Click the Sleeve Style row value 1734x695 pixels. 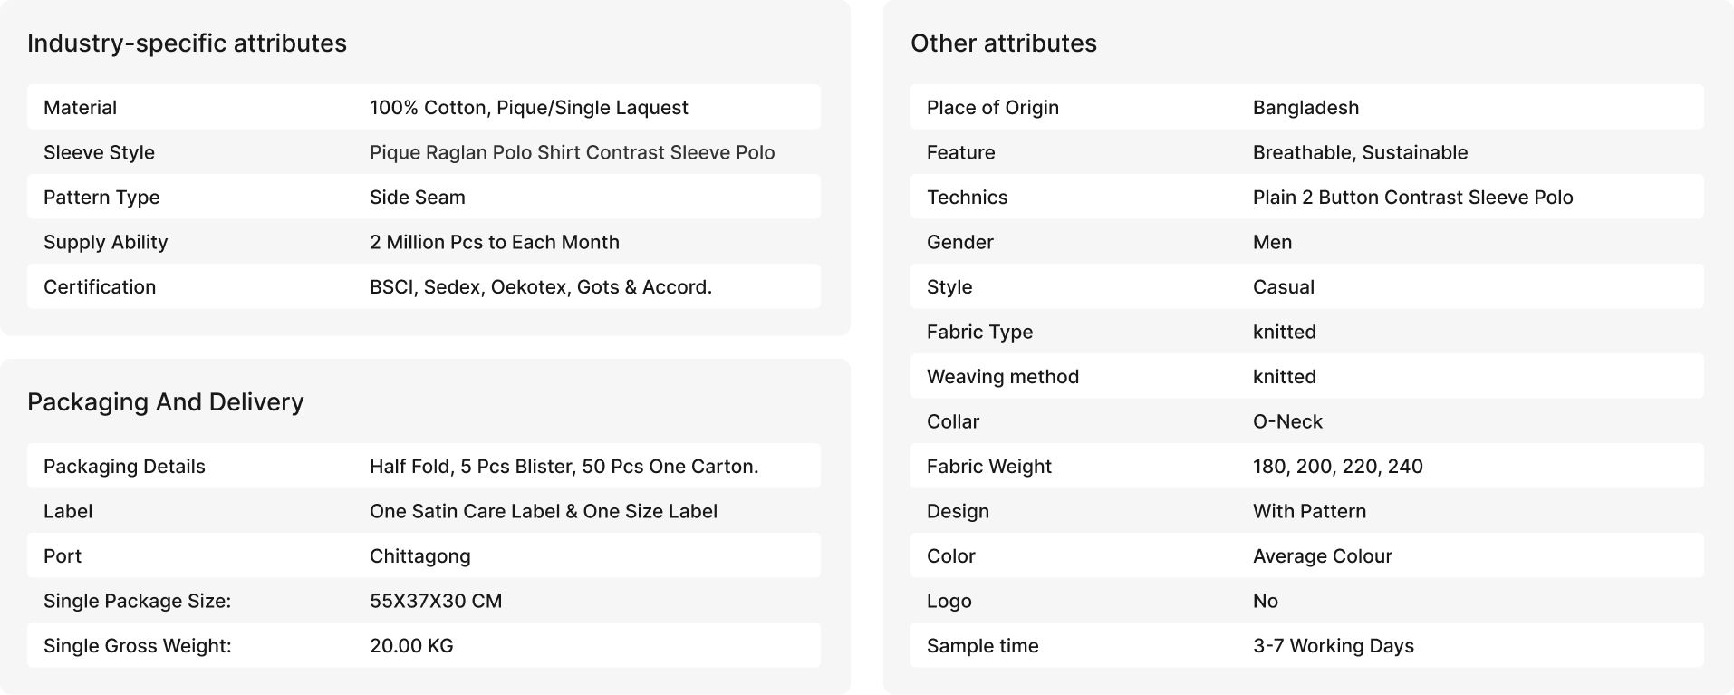click(x=573, y=152)
